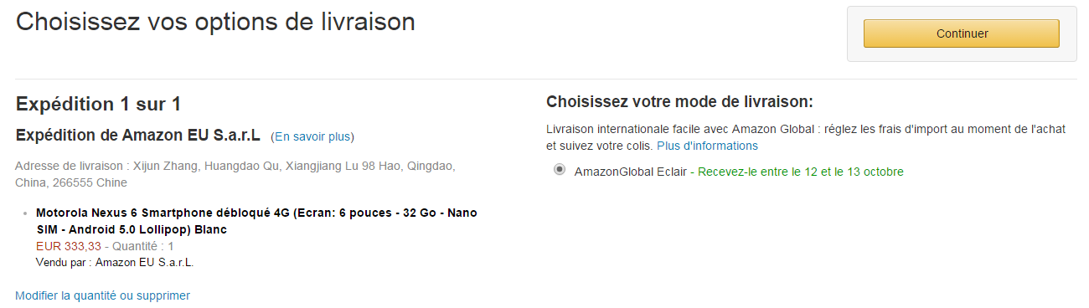Click the yellow Continuer button

pos(962,33)
